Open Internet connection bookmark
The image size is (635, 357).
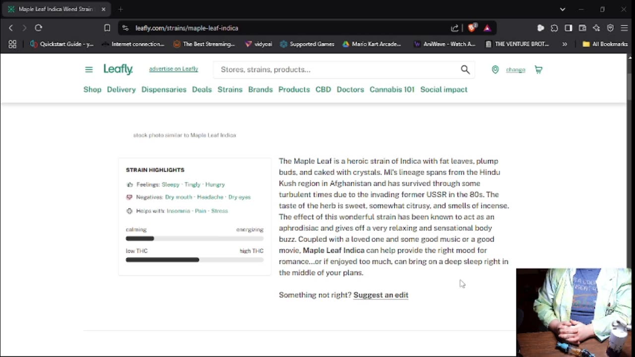point(133,44)
